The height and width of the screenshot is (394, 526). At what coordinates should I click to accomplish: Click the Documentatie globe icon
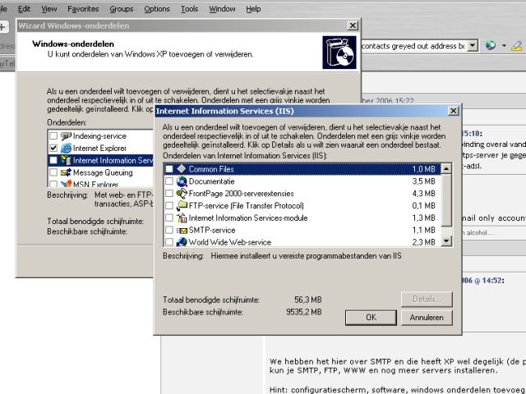click(182, 181)
